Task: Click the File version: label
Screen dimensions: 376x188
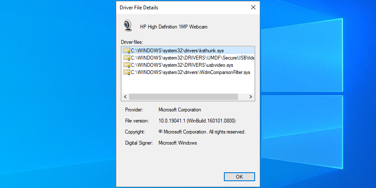Action: click(x=137, y=121)
